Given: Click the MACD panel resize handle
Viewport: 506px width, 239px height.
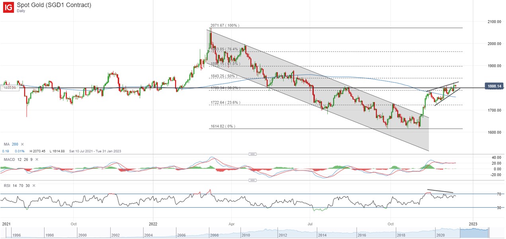Looking at the screenshot, I should coord(252,154).
